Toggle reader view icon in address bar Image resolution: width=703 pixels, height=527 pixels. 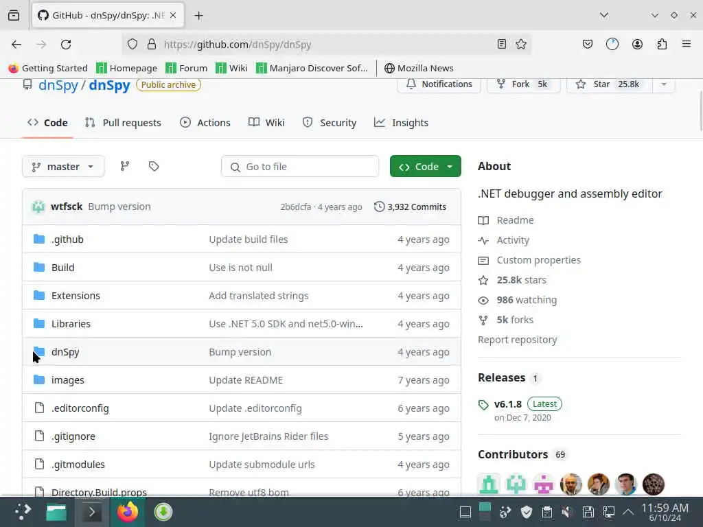click(x=502, y=44)
